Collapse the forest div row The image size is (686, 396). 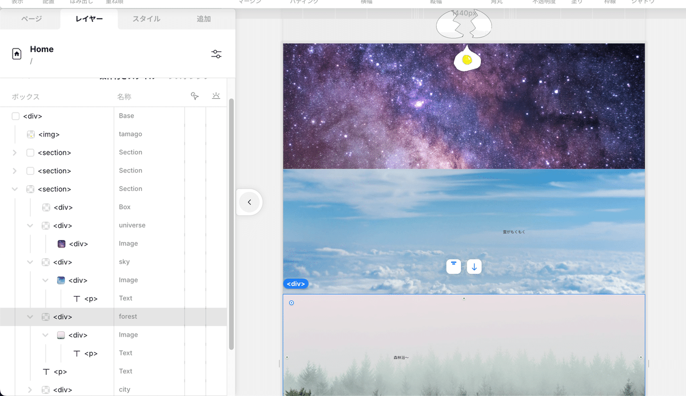point(30,317)
